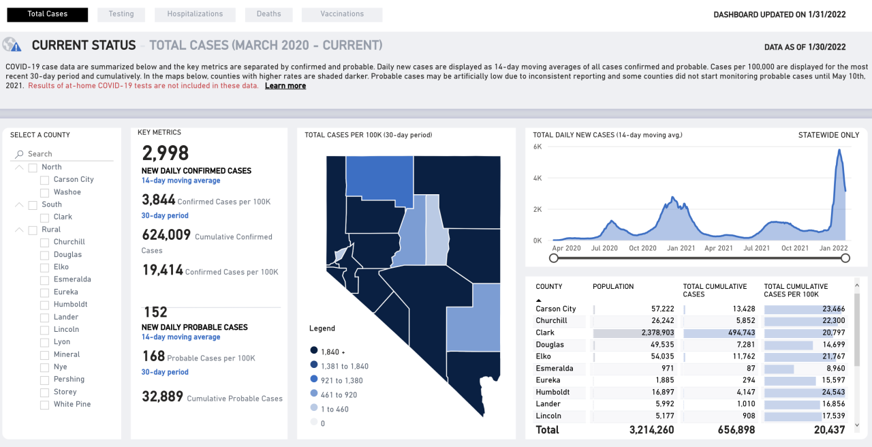Open the Vaccinations tab
Image resolution: width=872 pixels, height=447 pixels.
341,14
